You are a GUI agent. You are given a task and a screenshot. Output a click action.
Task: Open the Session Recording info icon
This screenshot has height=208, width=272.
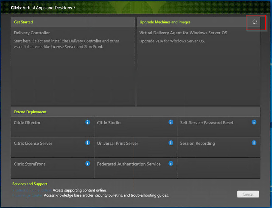[x=254, y=142]
